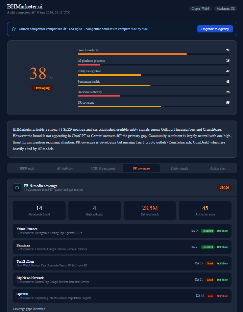Go to the Action plan tab
Viewport: 243px width, 312px height.
pos(218,168)
